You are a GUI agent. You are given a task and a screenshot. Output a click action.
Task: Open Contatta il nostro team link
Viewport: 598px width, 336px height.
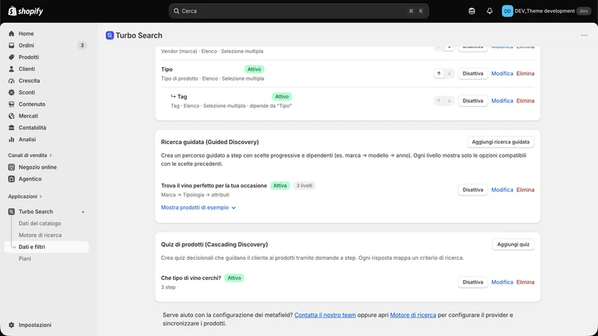tap(325, 315)
